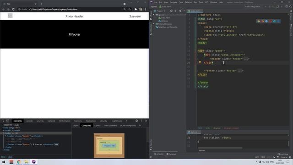The image size is (293, 165).
Task: Open DevTools Performance tab
Action: (x=65, y=121)
